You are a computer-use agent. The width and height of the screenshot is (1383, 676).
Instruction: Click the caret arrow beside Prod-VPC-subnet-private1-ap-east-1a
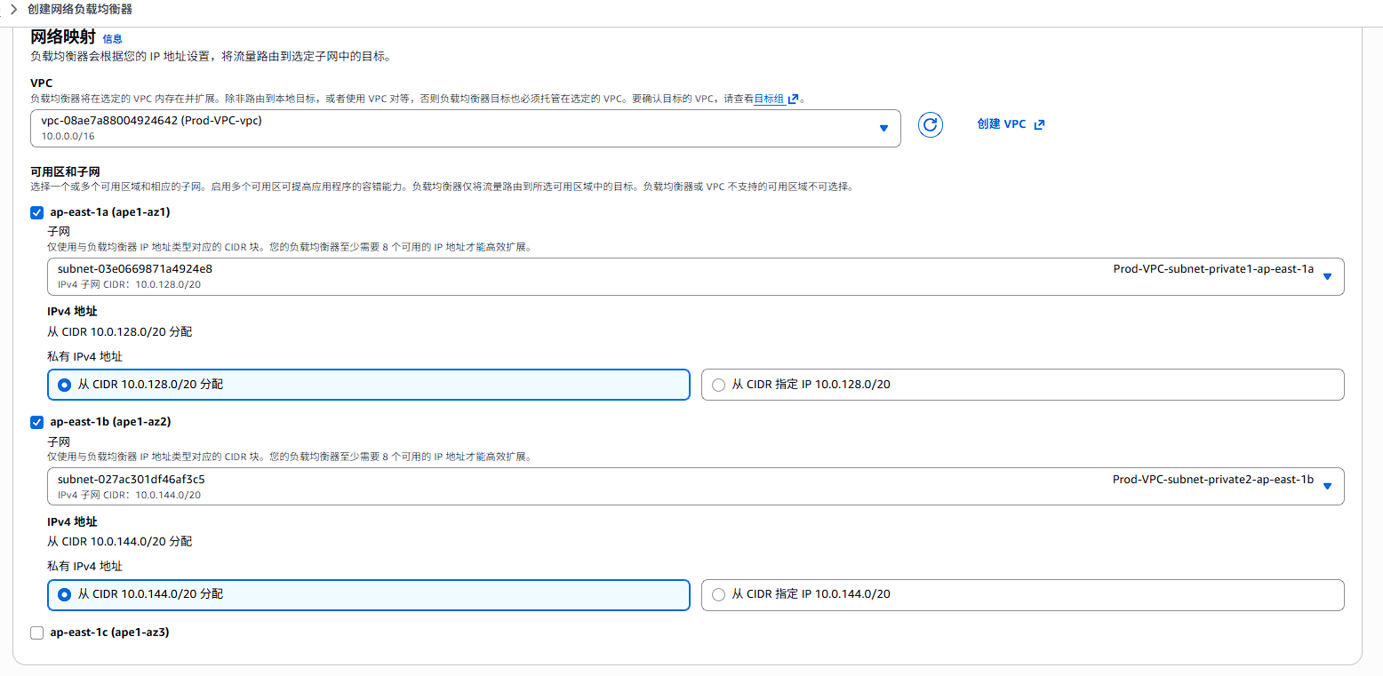click(1327, 276)
